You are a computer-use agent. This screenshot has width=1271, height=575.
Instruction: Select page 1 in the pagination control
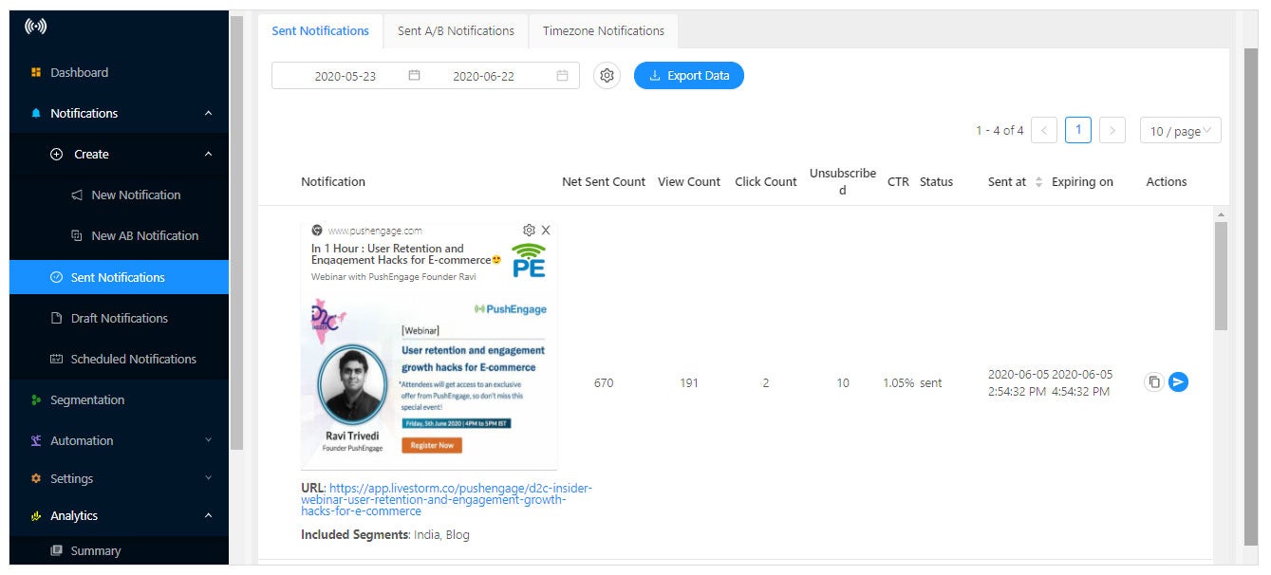click(x=1077, y=130)
